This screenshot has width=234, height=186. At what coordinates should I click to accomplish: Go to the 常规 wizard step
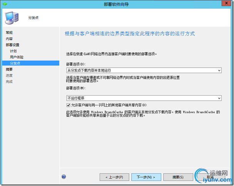click(x=9, y=33)
